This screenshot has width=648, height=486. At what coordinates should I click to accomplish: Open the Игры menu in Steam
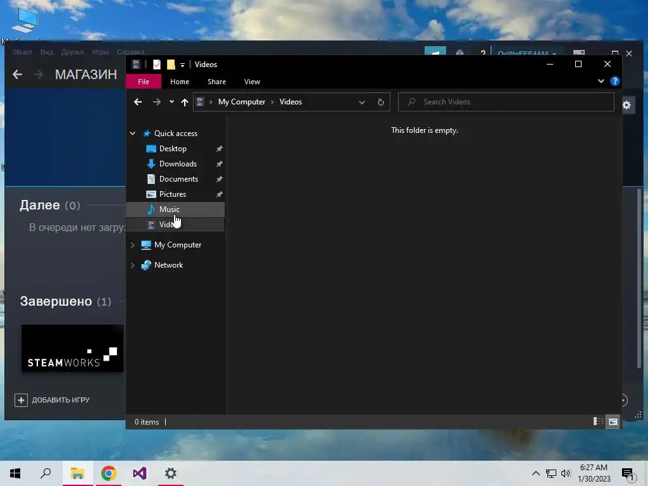(100, 52)
